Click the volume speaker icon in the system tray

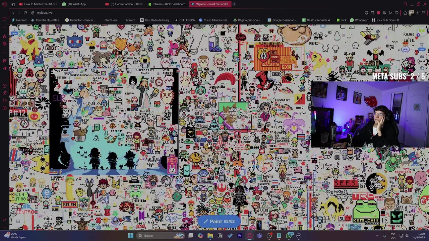tap(407, 236)
